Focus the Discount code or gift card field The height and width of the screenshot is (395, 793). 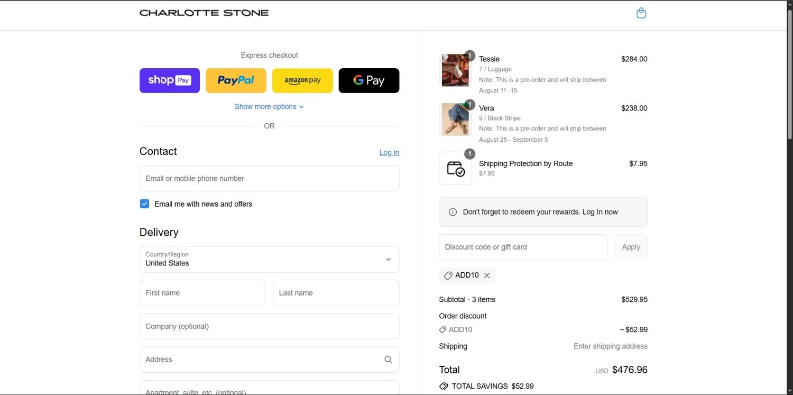523,247
